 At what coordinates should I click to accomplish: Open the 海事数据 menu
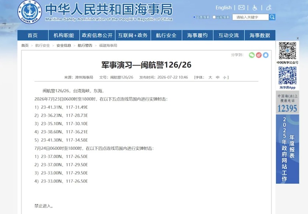pyautogui.click(x=260, y=35)
